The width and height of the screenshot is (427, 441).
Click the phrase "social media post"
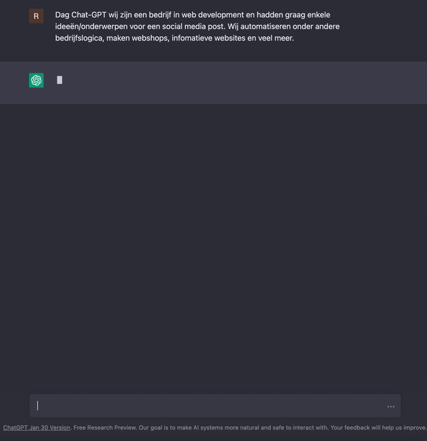point(194,26)
